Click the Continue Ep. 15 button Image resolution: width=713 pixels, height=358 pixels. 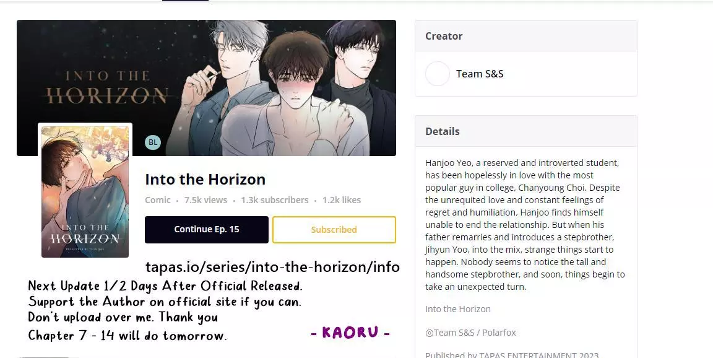(207, 229)
